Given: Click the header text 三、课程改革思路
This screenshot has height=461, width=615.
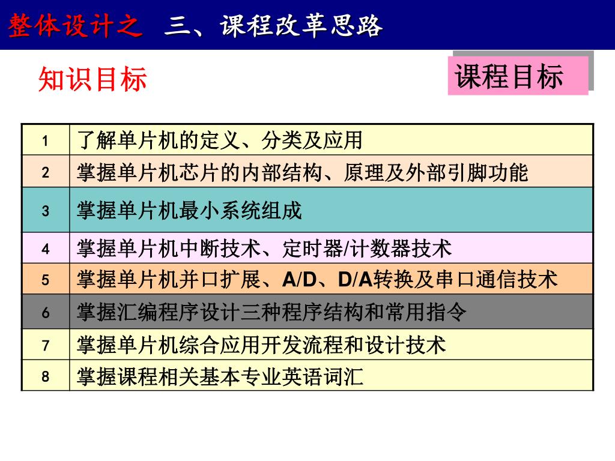Looking at the screenshot, I should (273, 26).
